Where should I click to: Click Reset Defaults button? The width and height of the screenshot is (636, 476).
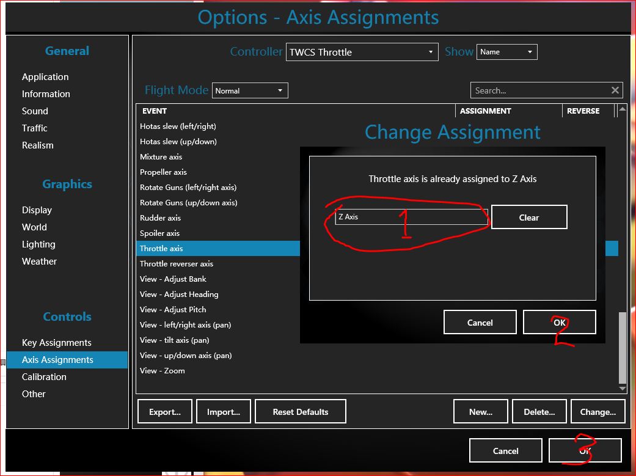300,412
